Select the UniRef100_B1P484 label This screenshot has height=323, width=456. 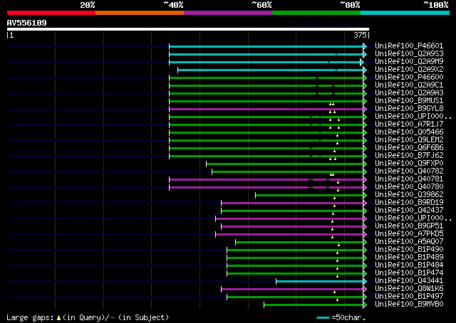[409, 265]
